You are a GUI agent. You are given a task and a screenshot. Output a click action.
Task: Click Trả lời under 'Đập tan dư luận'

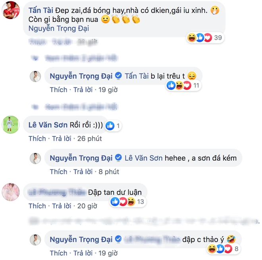click(x=62, y=206)
